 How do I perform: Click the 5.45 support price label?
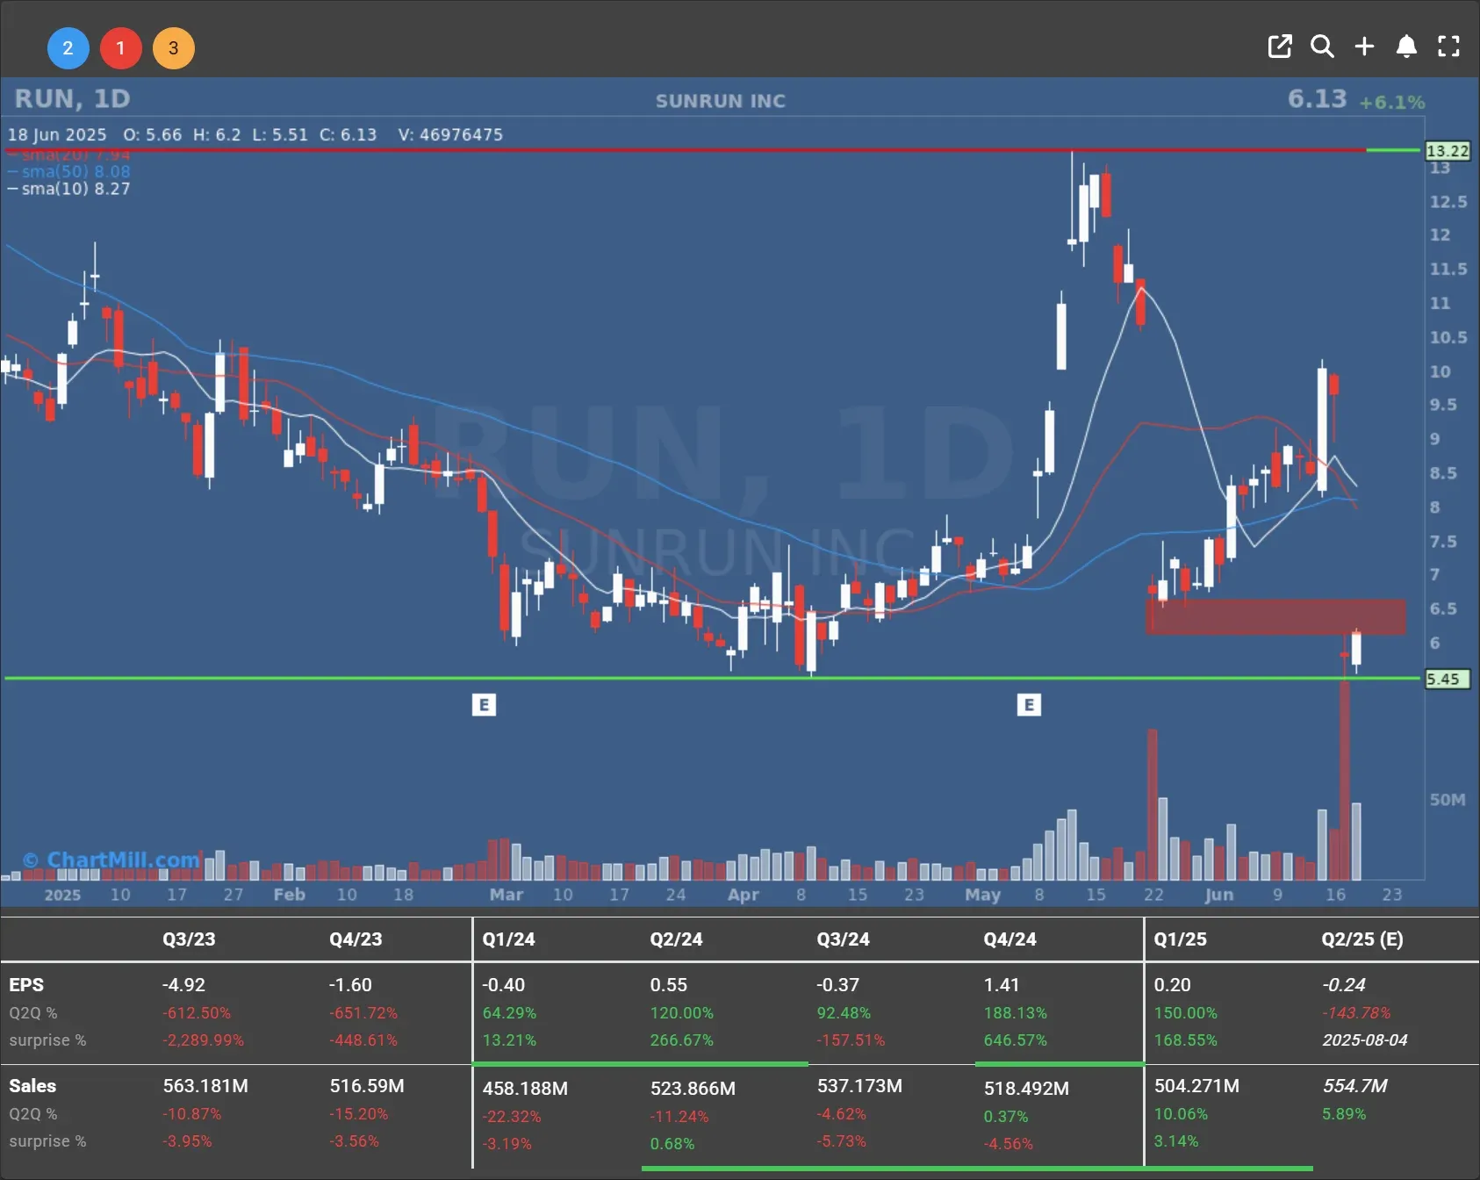(x=1447, y=679)
